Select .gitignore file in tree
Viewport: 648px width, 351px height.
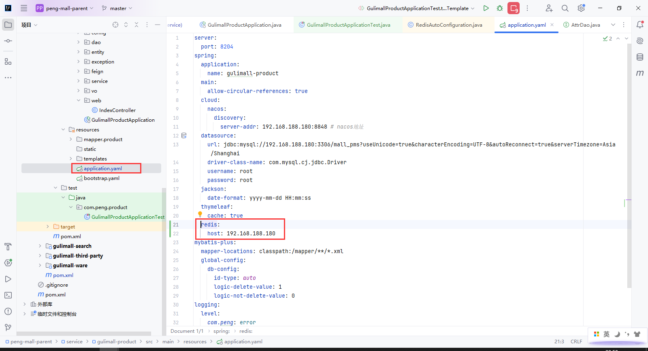click(x=56, y=285)
